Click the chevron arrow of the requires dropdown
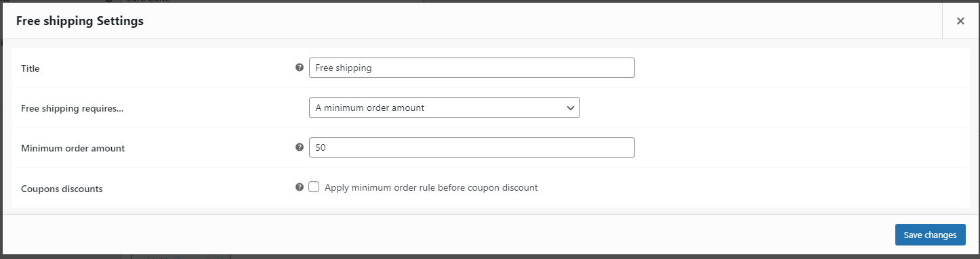980x259 pixels. 570,108
